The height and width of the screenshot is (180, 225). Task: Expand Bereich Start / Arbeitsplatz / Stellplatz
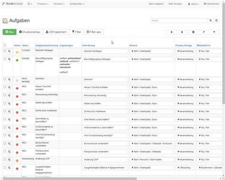[x=151, y=152]
